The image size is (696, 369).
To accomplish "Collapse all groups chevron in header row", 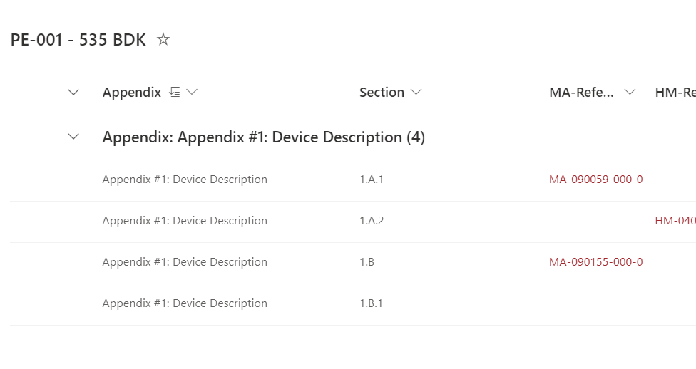I will tap(73, 92).
